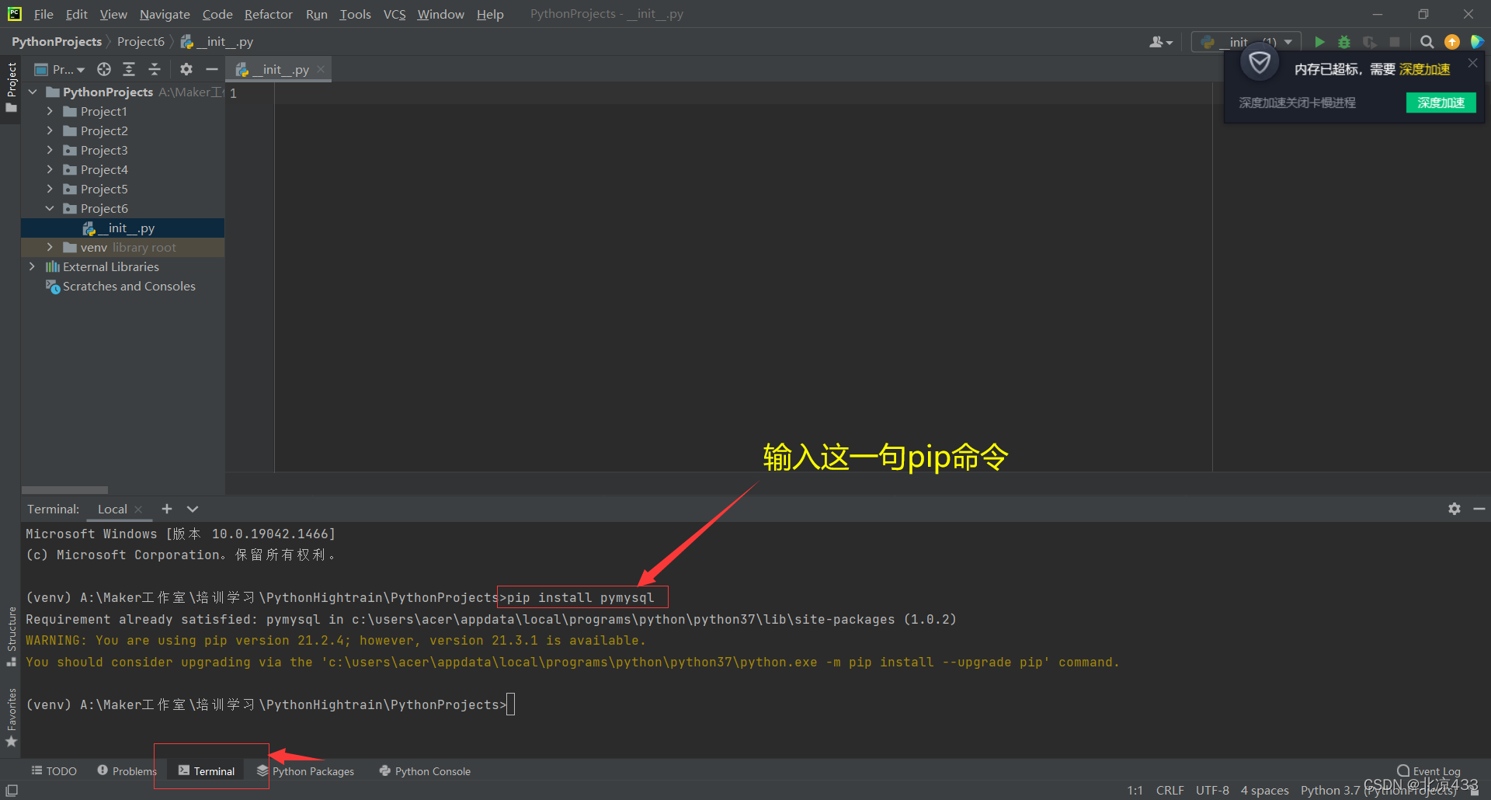Click the 深度加速 button in the notification
Image resolution: width=1491 pixels, height=800 pixels.
(x=1441, y=102)
